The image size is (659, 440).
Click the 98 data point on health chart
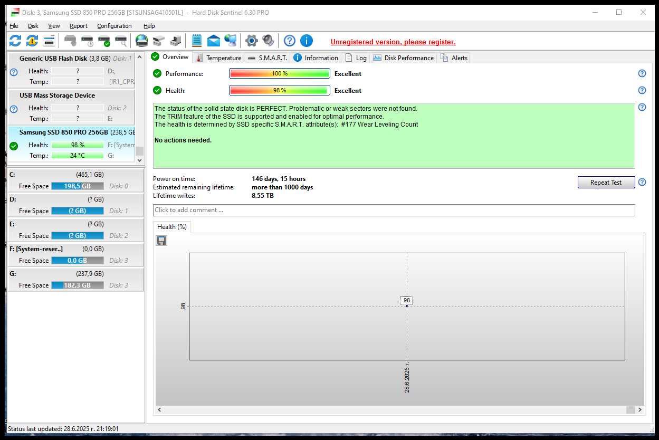click(407, 306)
